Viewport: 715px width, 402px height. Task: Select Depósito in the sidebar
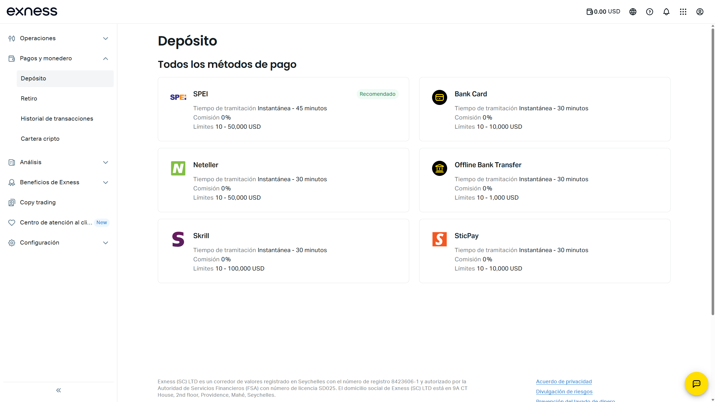click(65, 78)
